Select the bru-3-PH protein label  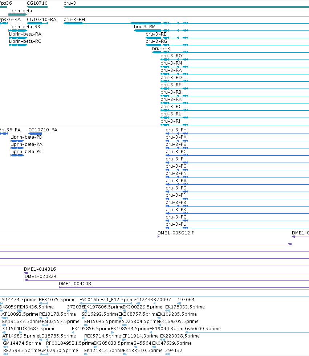(x=176, y=130)
